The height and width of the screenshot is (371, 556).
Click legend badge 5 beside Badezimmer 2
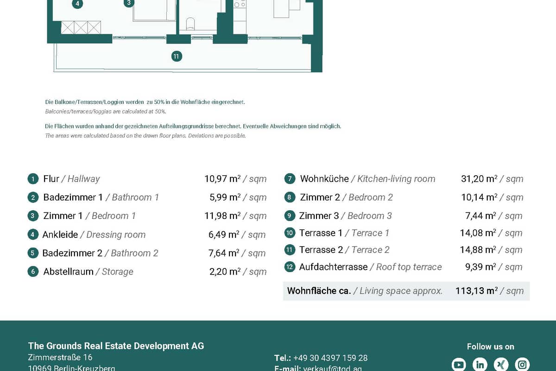(33, 253)
